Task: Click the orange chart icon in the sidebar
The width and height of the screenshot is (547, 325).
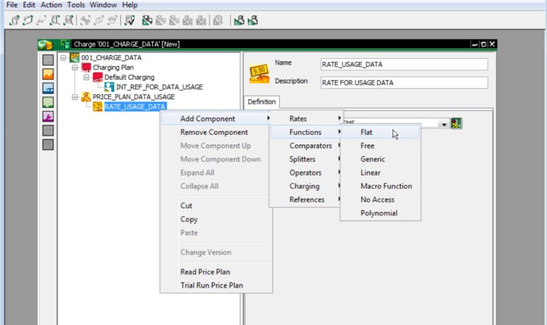Action: [x=48, y=74]
